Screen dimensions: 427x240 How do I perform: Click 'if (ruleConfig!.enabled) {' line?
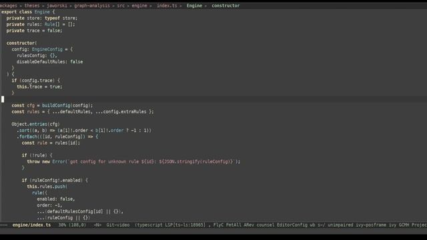(x=55, y=180)
